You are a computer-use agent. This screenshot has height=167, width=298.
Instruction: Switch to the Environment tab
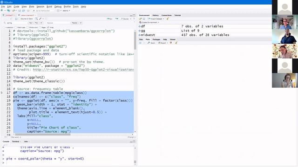tap(144, 15)
